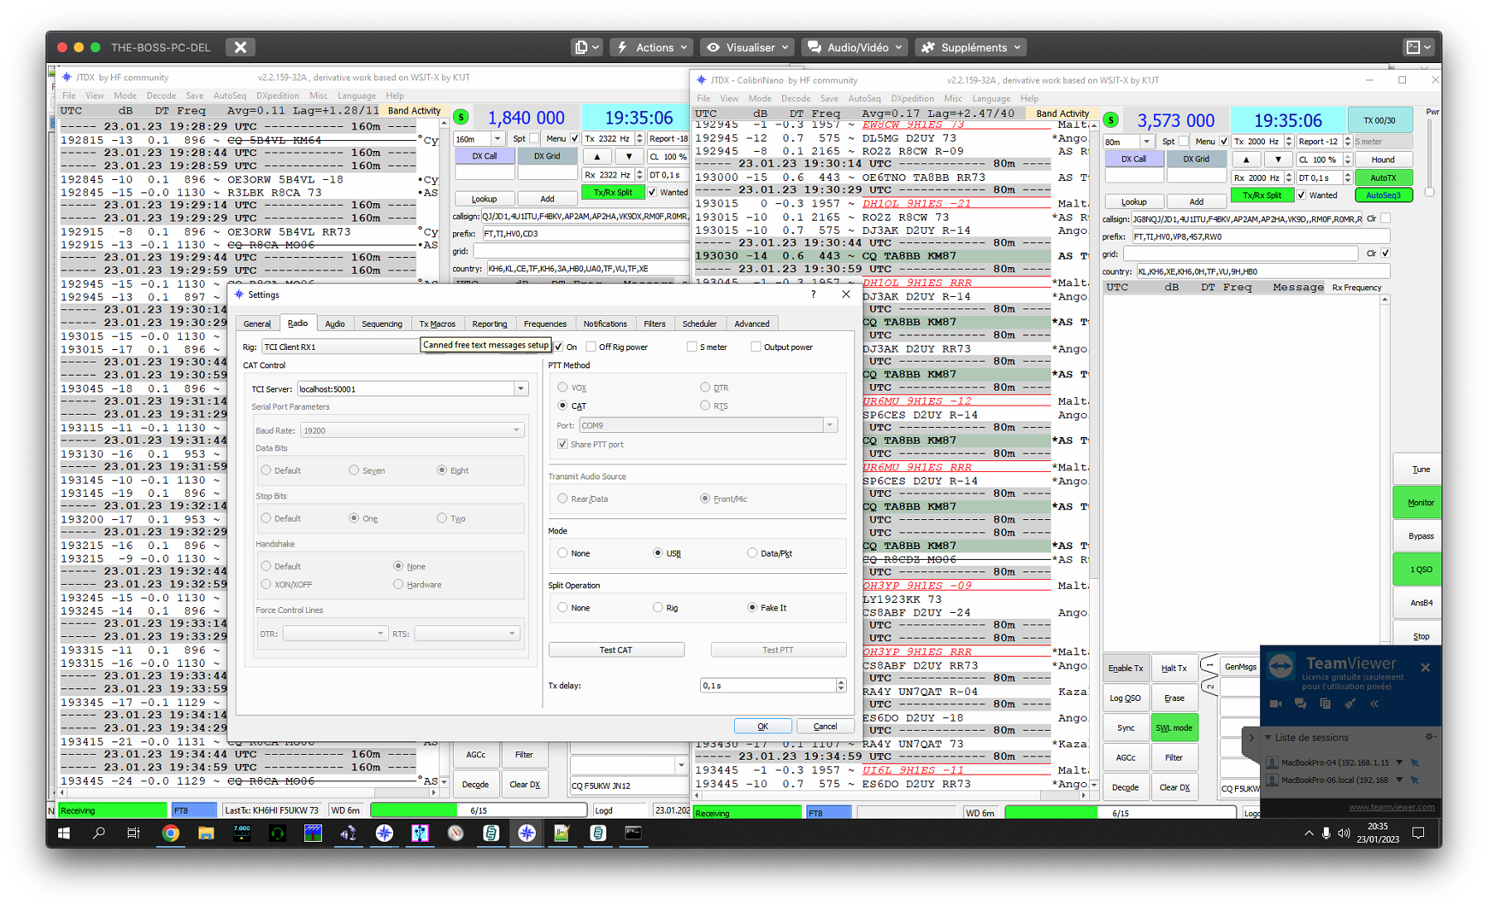Select Rig split operation
This screenshot has height=909, width=1488.
point(658,607)
